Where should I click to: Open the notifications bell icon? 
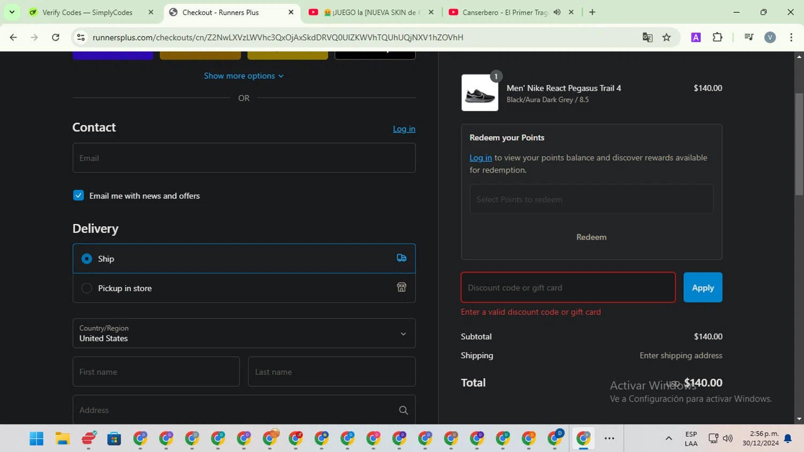(x=788, y=439)
